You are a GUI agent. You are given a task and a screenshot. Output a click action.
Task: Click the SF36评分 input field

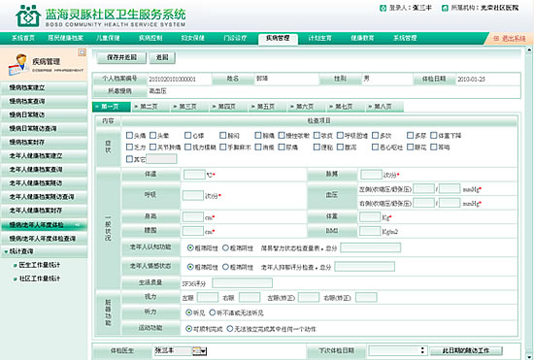[242, 283]
